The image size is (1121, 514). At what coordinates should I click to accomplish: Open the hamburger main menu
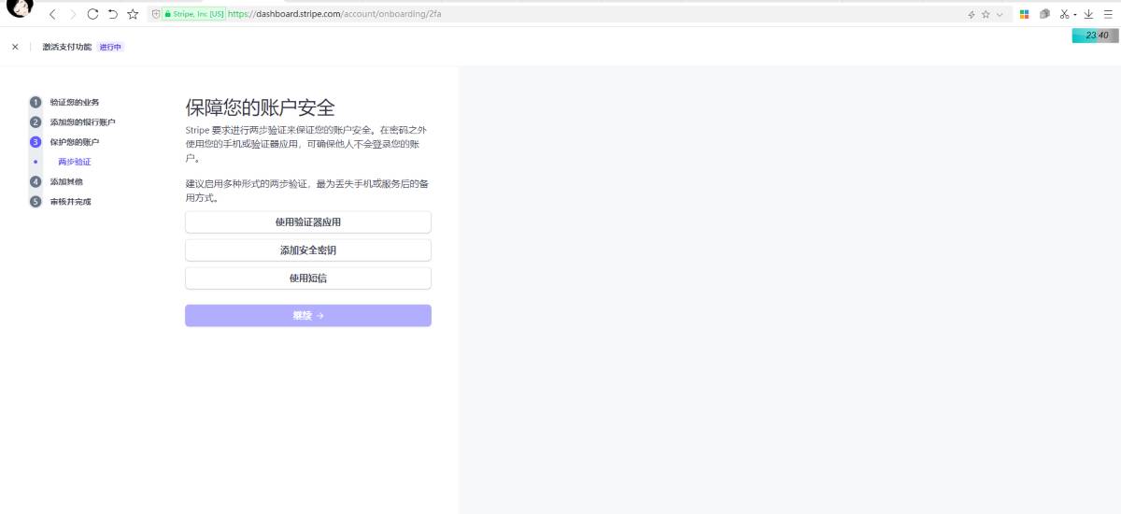tap(1108, 14)
